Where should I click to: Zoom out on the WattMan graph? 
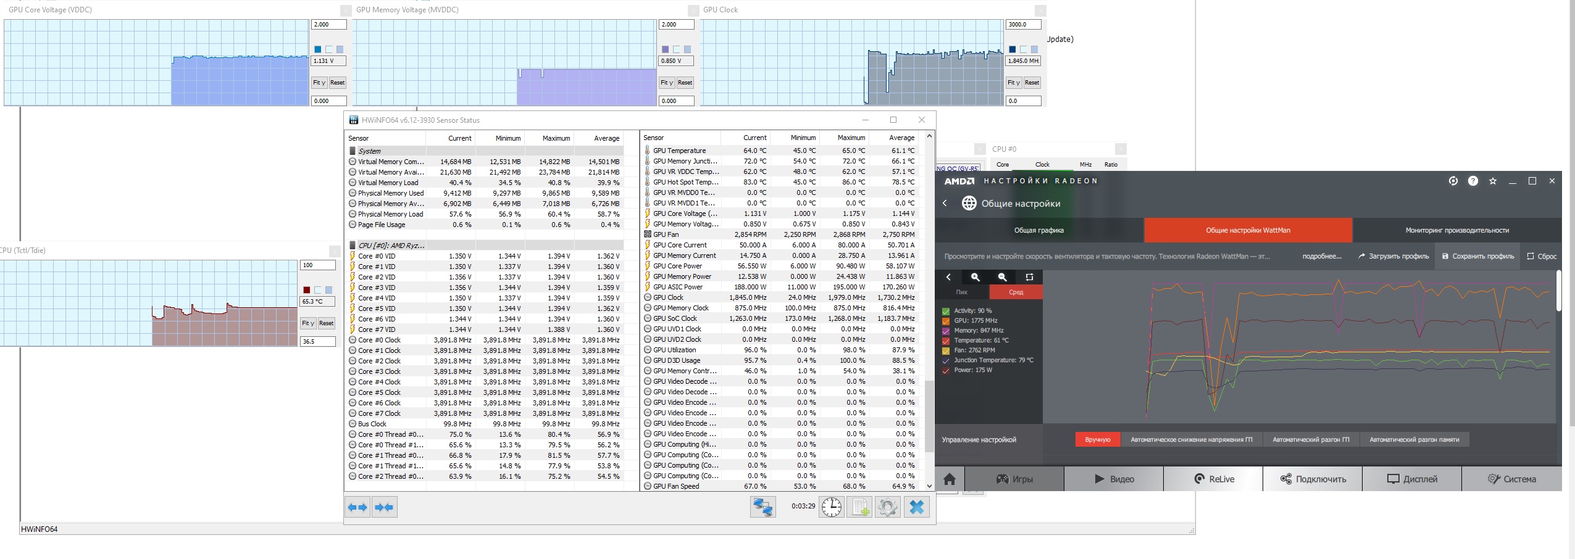pyautogui.click(x=1003, y=277)
